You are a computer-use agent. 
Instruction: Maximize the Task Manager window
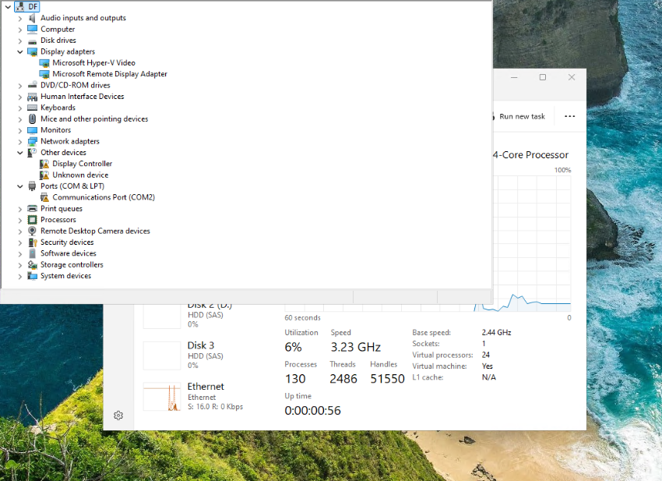[x=543, y=77]
